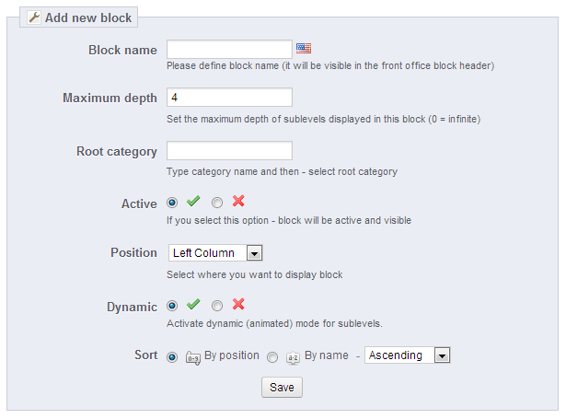Click the US flag language icon
Image resolution: width=566 pixels, height=419 pixels.
(x=304, y=49)
